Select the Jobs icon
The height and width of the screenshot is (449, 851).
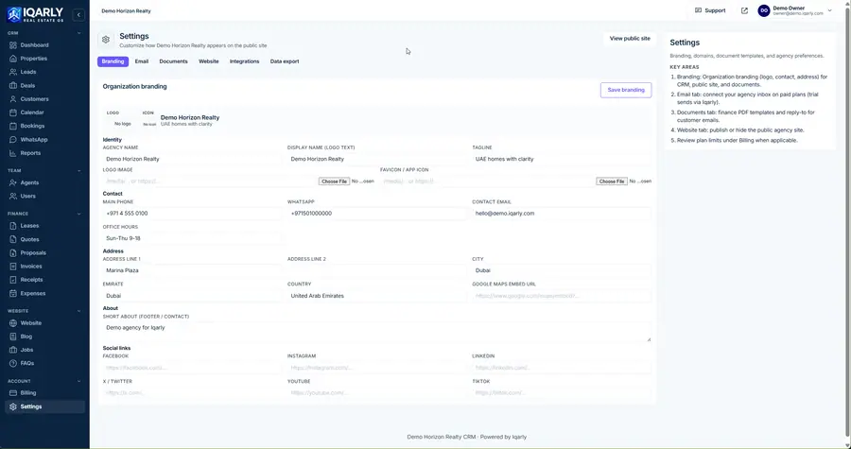pos(13,350)
